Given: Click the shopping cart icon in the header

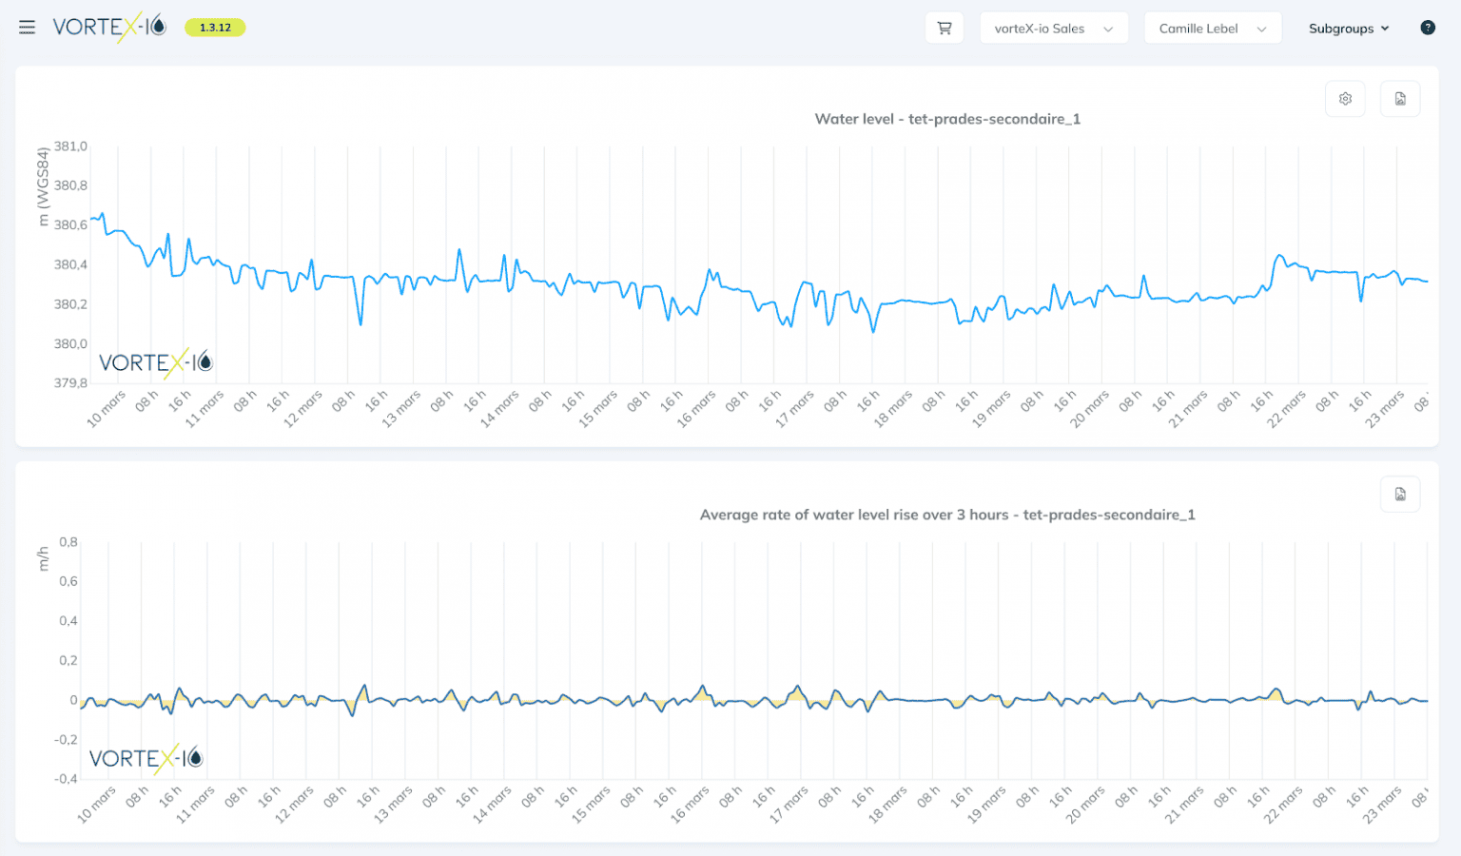Looking at the screenshot, I should 944,28.
